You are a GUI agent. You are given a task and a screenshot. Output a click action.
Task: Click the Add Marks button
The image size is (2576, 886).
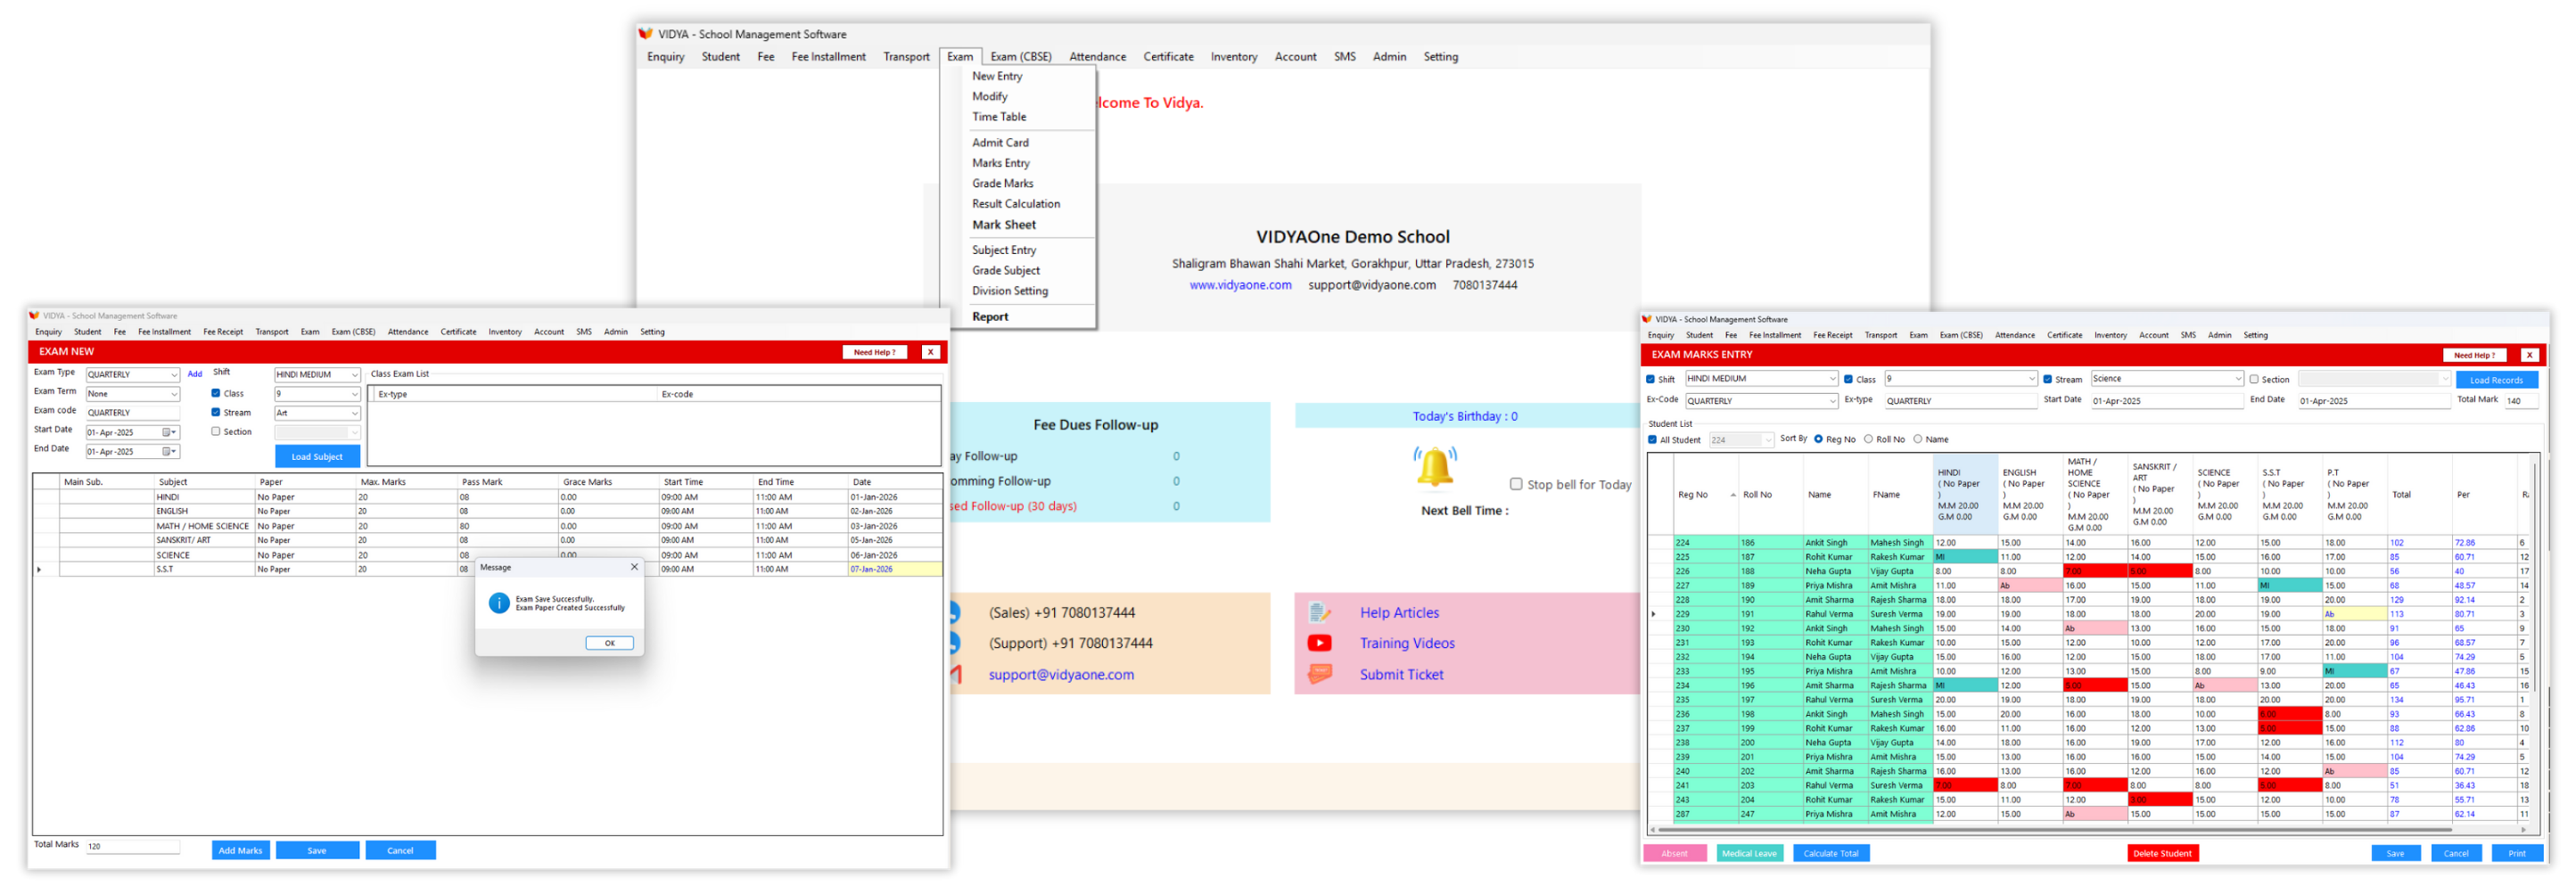coord(240,851)
